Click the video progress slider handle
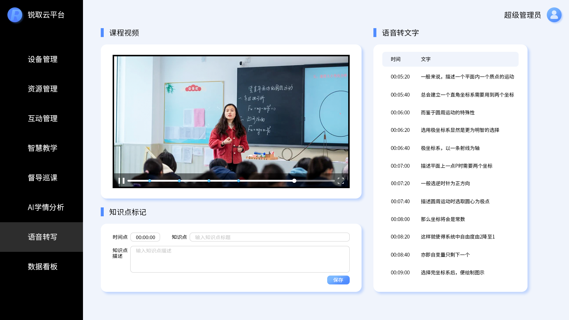Screen dimensions: 569x320 [x=294, y=181]
